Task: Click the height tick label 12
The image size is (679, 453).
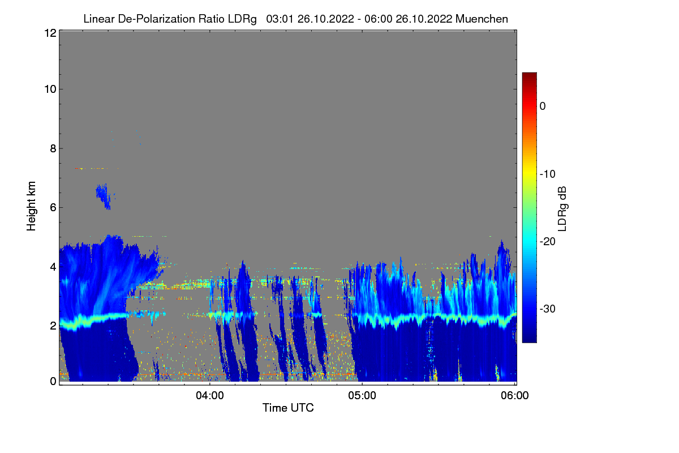Action: tap(49, 33)
